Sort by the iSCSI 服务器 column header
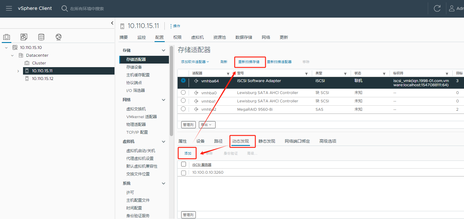The width and height of the screenshot is (464, 219). pyautogui.click(x=202, y=165)
